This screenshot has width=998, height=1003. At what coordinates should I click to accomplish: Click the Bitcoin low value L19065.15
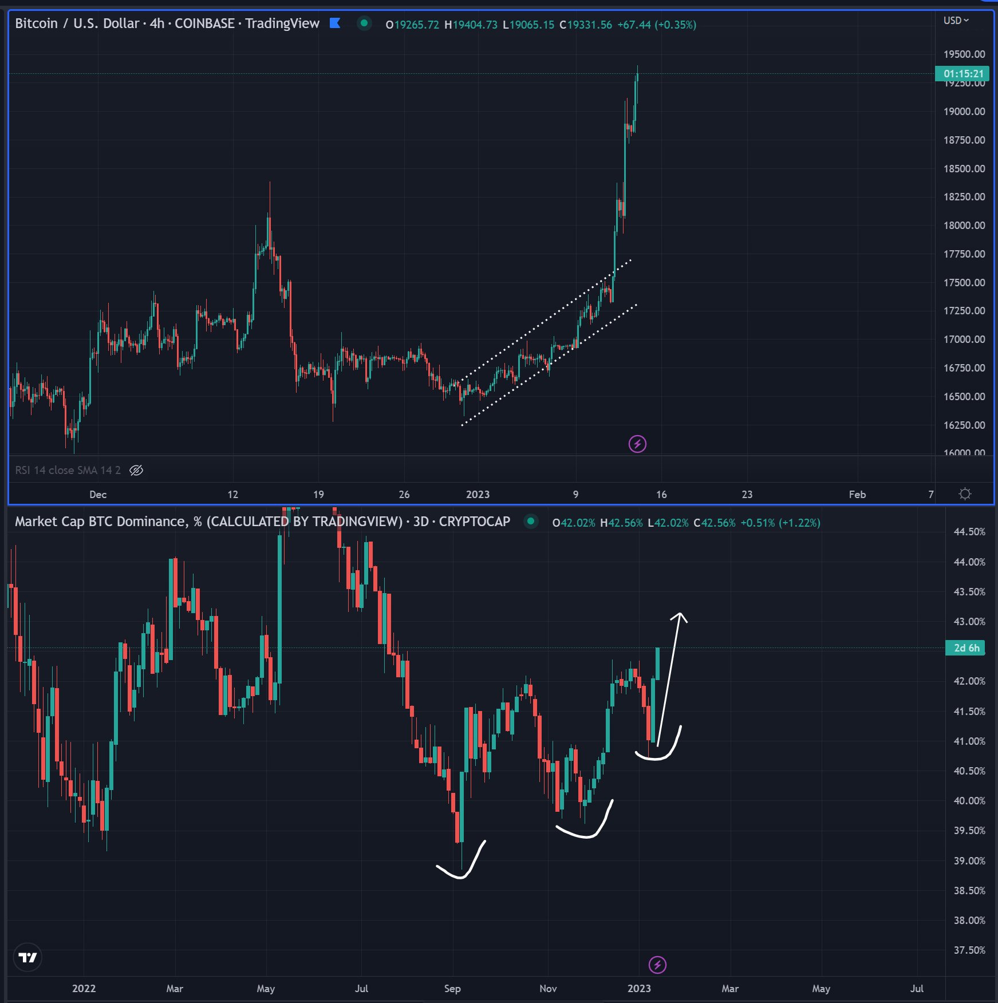(528, 25)
